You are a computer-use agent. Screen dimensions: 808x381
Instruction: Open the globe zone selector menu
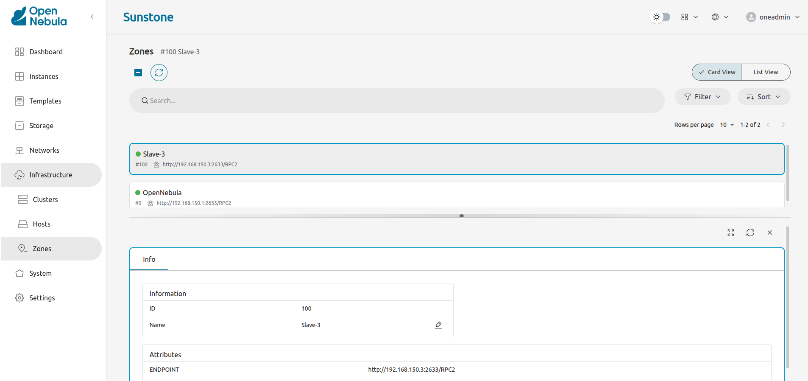click(719, 17)
